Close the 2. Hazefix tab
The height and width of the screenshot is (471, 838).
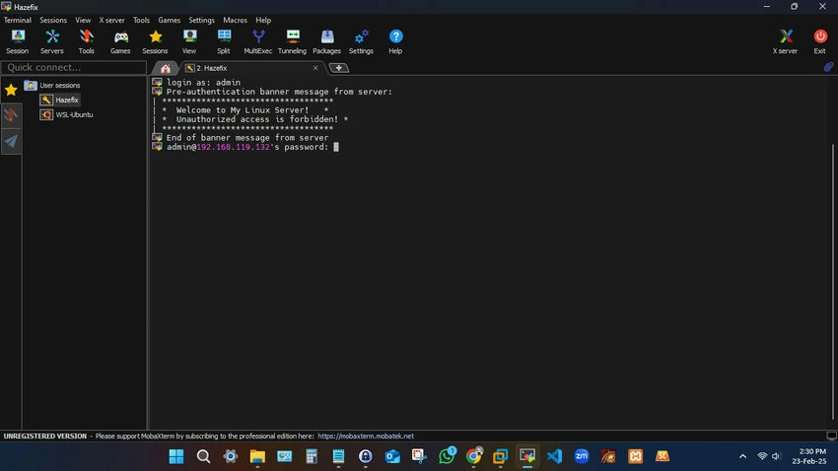[x=315, y=68]
